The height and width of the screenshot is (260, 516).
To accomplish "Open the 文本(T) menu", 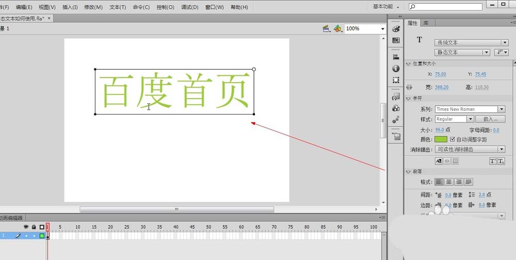I will click(118, 7).
